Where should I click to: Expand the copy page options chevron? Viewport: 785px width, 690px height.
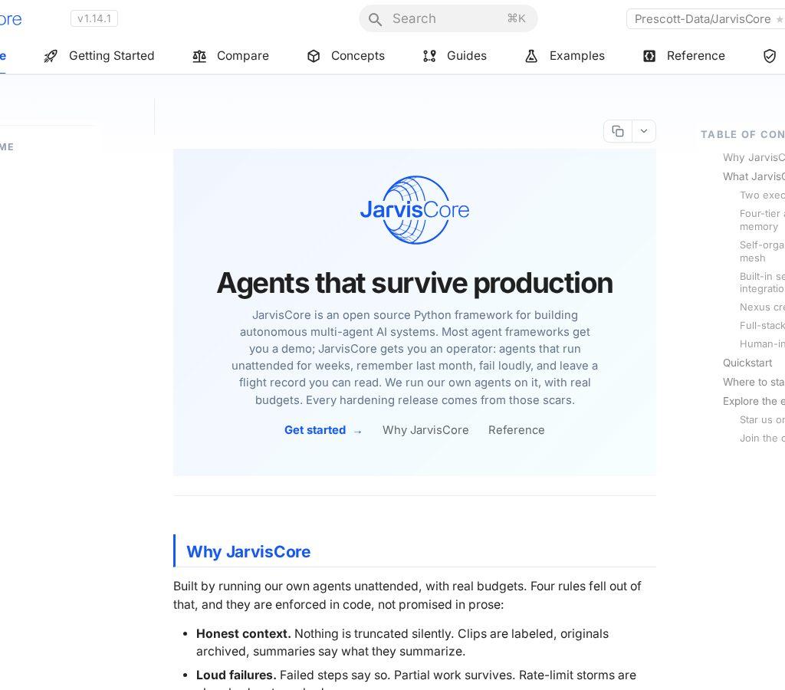[644, 131]
